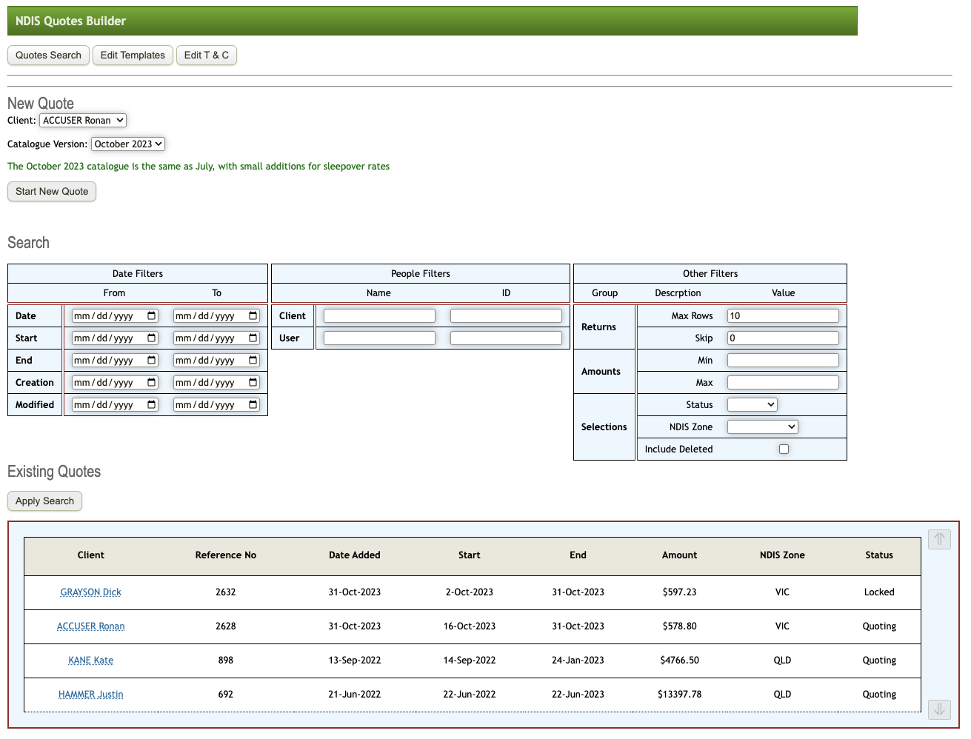The height and width of the screenshot is (739, 971).
Task: Click the scroll up arrow icon
Action: pos(939,539)
